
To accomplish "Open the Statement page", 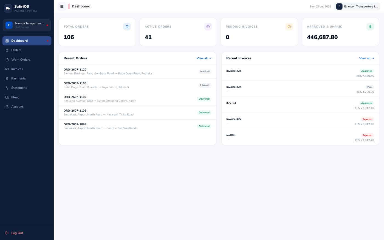I will [27, 88].
